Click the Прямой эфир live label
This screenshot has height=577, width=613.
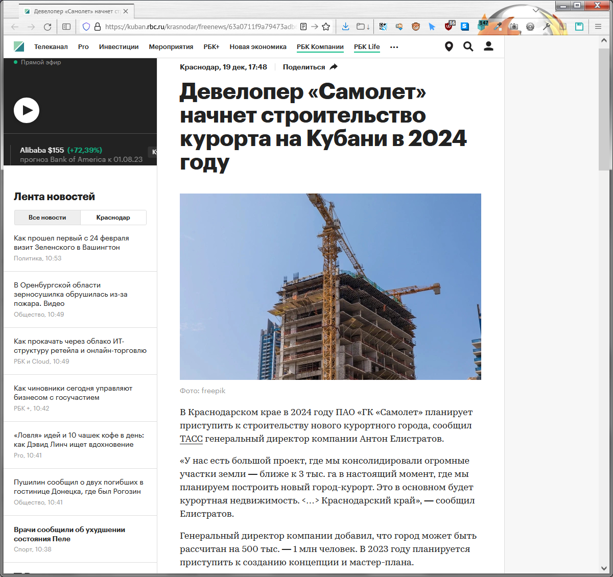37,62
